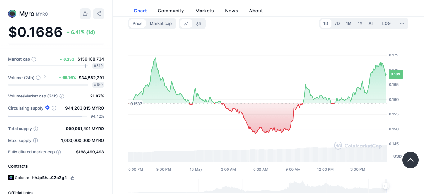Screen dimensions: 424x194
Task: Toggle chart to Market cap view
Action: (160, 24)
